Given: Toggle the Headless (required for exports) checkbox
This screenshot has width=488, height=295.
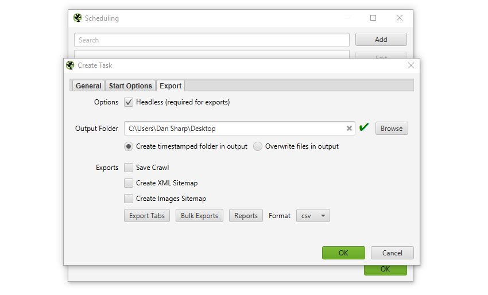Looking at the screenshot, I should coord(129,102).
